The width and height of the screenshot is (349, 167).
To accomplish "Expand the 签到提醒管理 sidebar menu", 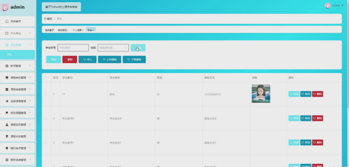I will (x=30, y=113).
